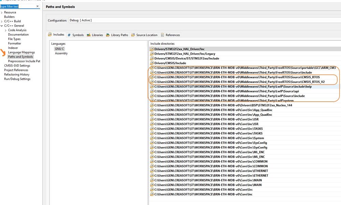Select the Core\Src\MAIN include path text
Viewport: 341px width, 205px height.
click(x=208, y=180)
